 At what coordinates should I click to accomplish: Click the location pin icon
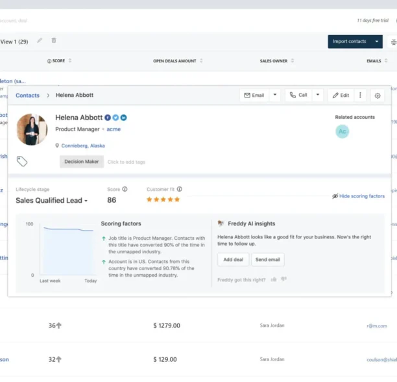(57, 146)
